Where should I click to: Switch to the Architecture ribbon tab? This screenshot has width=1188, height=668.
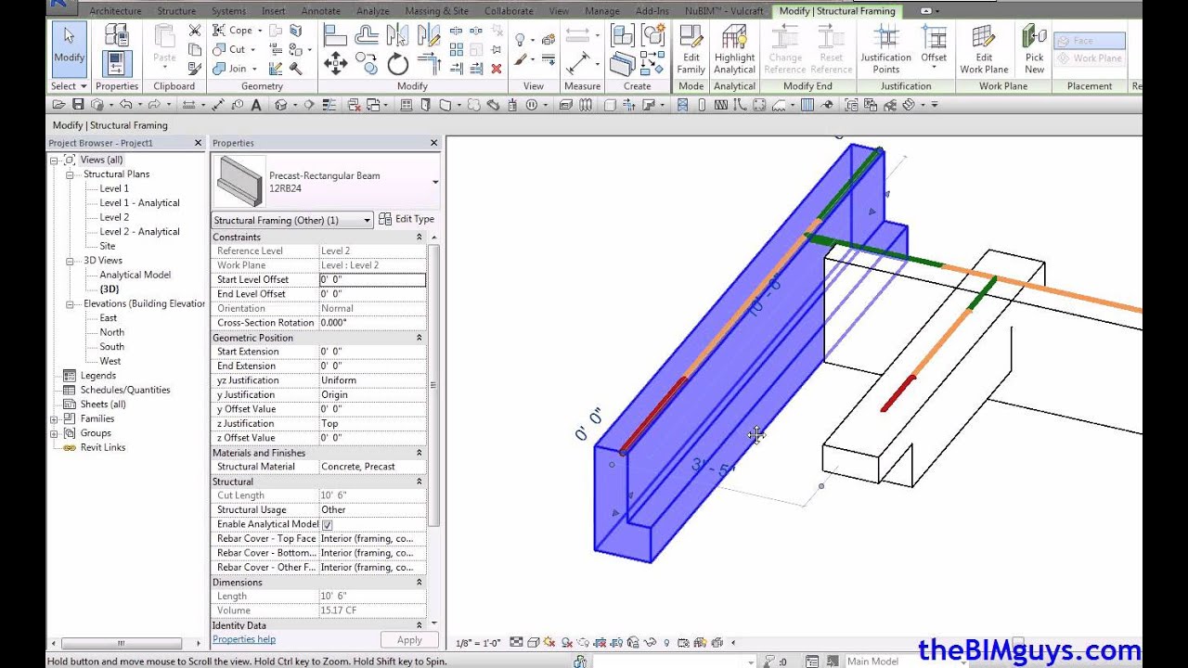coord(115,11)
